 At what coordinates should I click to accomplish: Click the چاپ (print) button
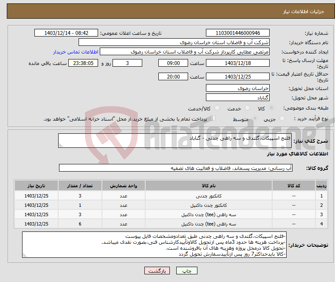(186, 271)
